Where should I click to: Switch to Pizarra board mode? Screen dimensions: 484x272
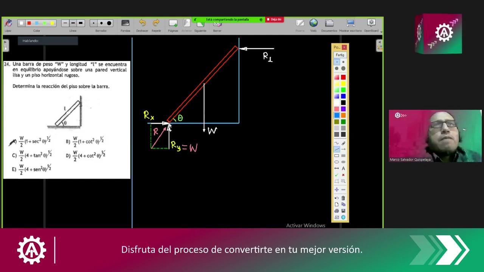300,23
